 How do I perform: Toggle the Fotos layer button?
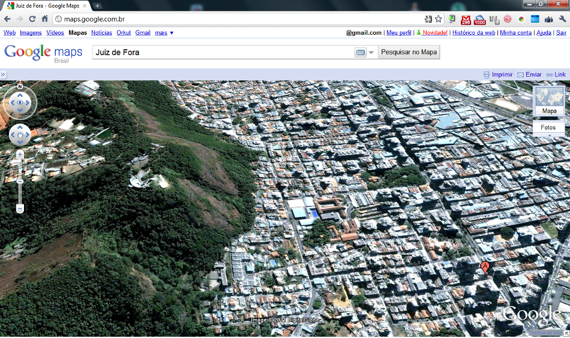pos(548,128)
